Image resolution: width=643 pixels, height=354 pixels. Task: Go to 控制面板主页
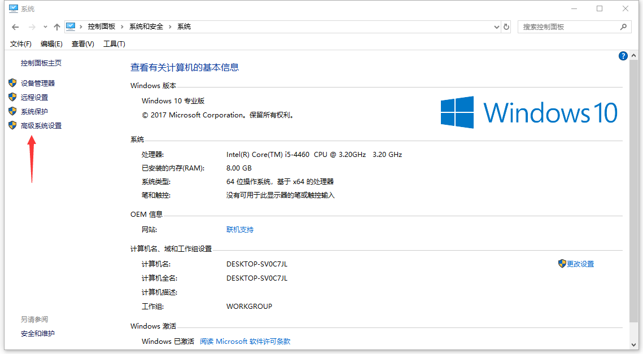point(41,63)
